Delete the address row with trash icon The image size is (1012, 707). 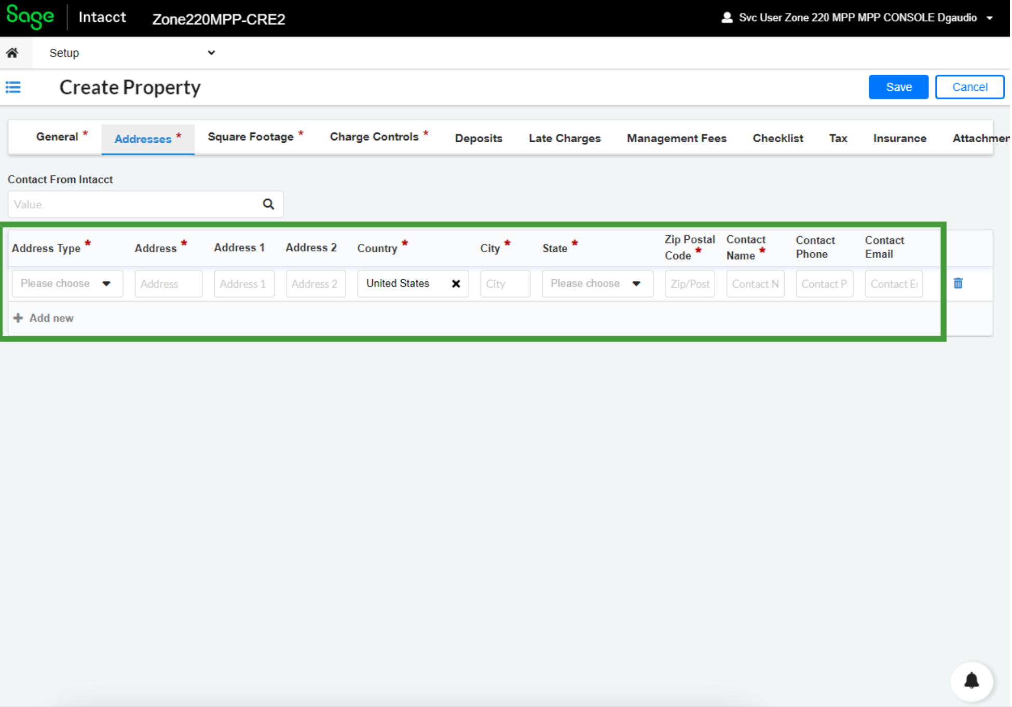pyautogui.click(x=958, y=283)
